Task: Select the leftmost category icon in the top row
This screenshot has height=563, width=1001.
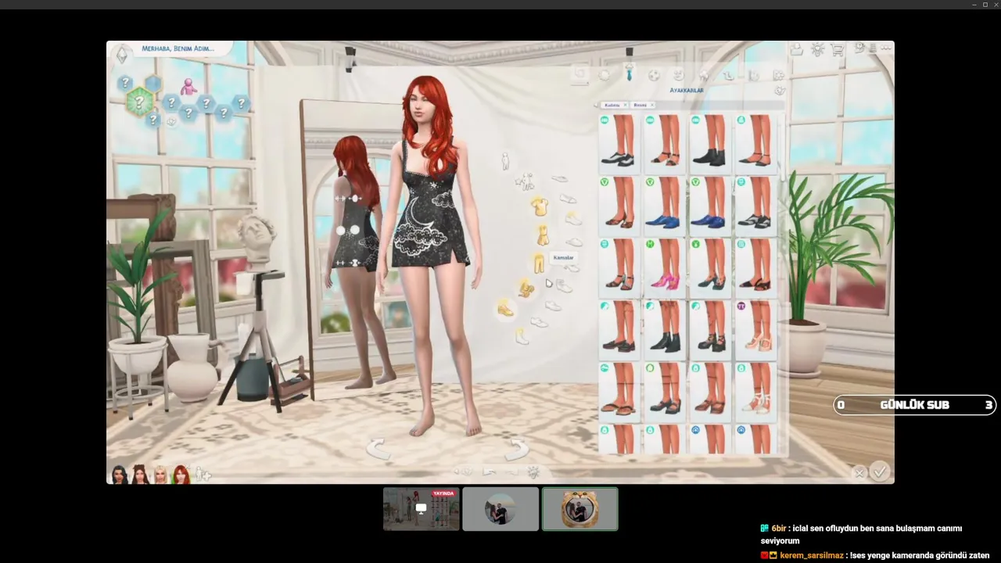Action: point(579,74)
